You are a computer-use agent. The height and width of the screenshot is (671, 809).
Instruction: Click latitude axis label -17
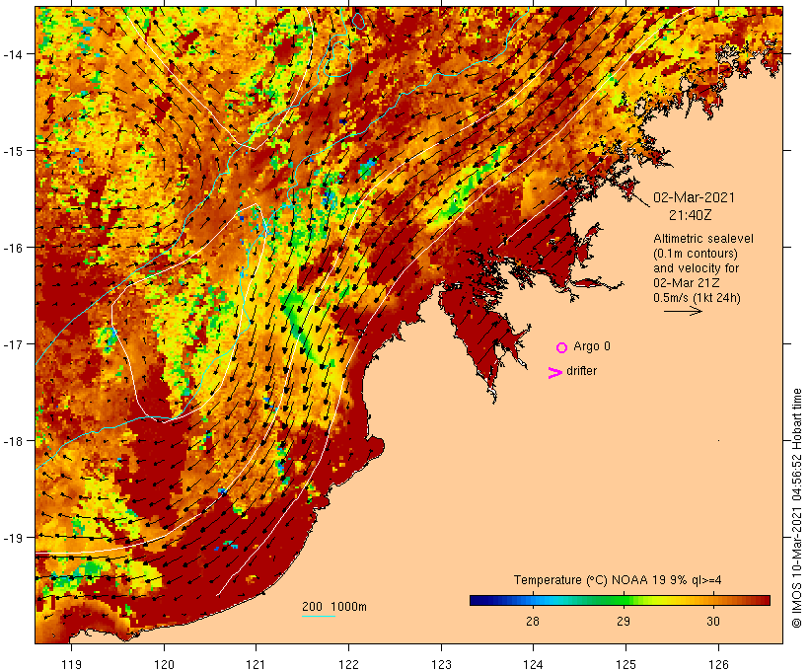(x=12, y=343)
